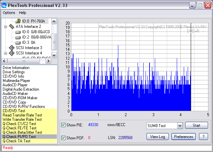Click the SCSI Interface 4 icon

[x=12, y=53]
